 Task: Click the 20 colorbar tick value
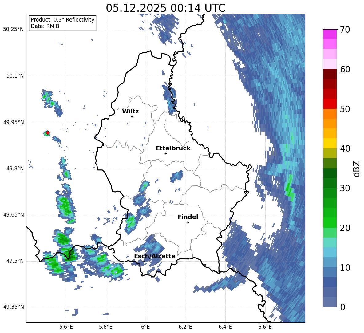coord(345,228)
